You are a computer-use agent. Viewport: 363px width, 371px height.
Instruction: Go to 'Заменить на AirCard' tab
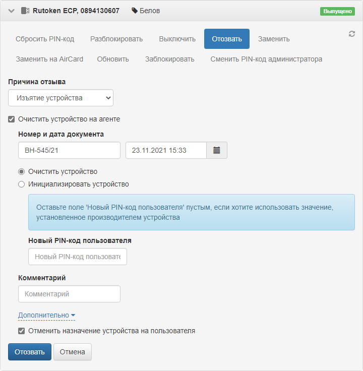tap(49, 59)
